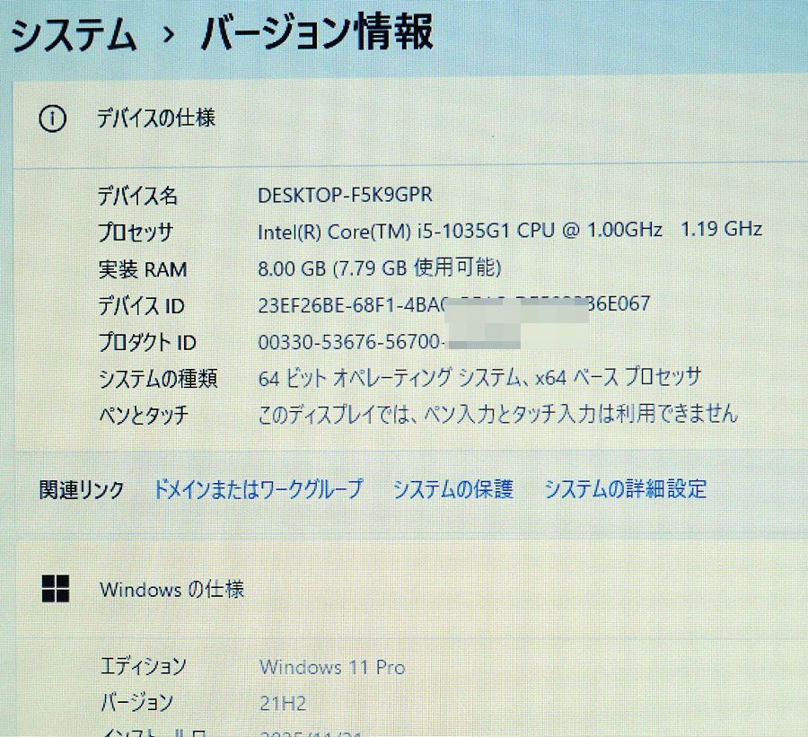Collapse the Windows の仕様 section header

[410, 589]
